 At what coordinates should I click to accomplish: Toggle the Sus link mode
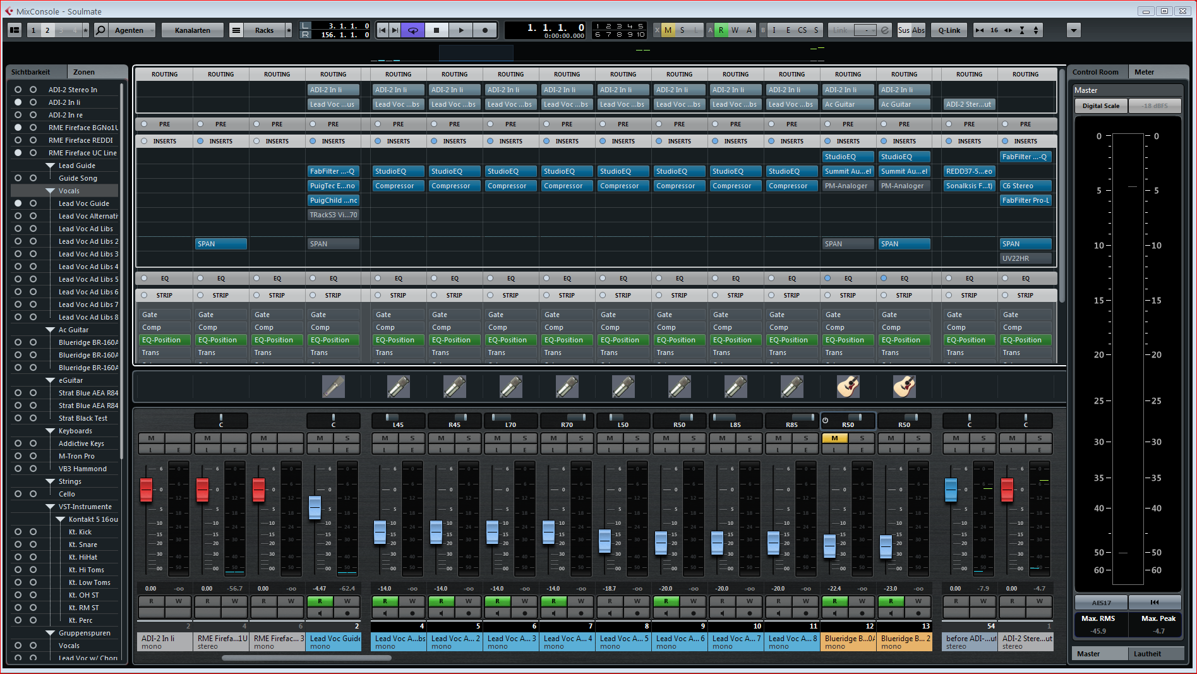click(904, 30)
